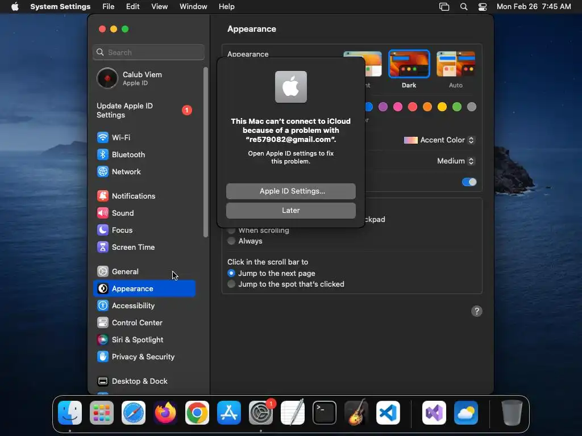Open Safari from the Dock
This screenshot has height=436, width=582.
point(134,413)
